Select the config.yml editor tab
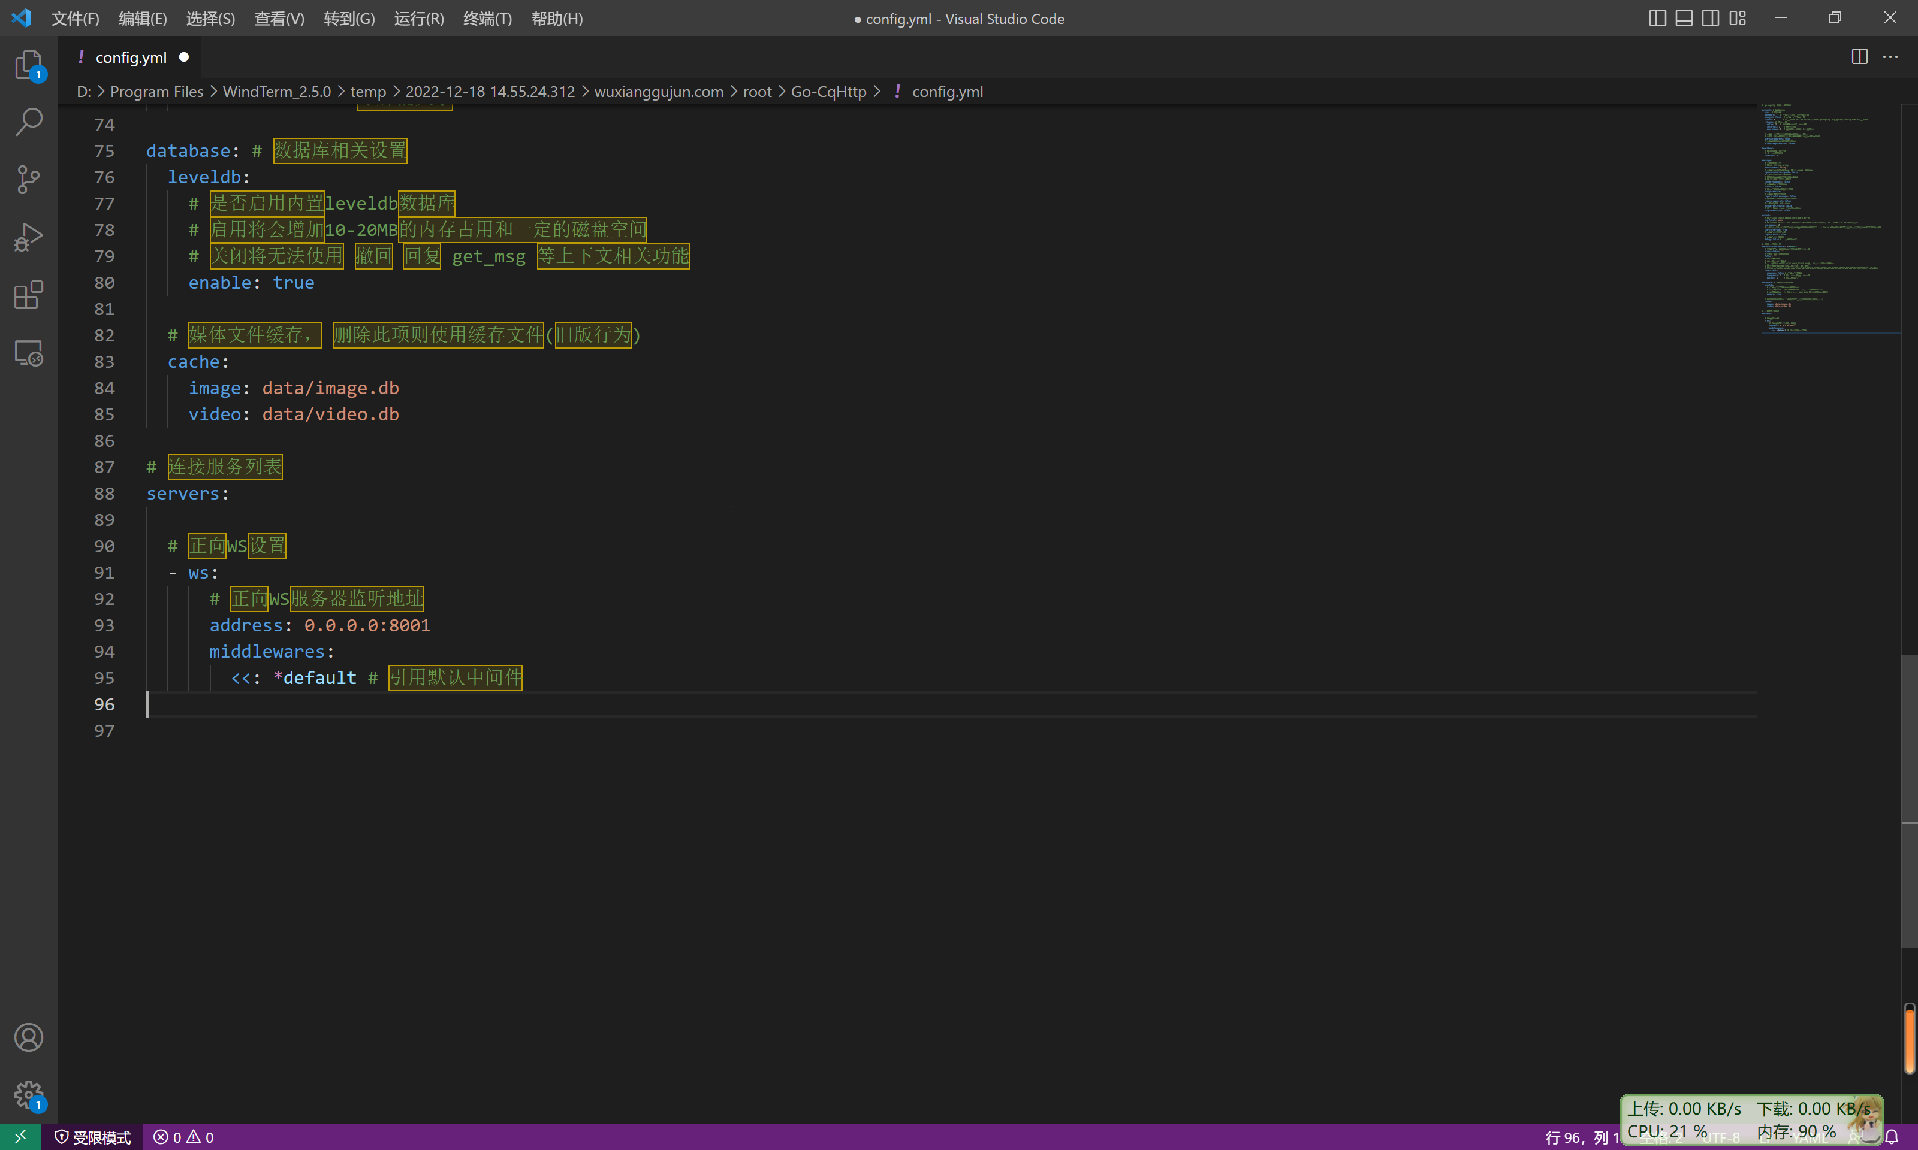 (x=131, y=57)
